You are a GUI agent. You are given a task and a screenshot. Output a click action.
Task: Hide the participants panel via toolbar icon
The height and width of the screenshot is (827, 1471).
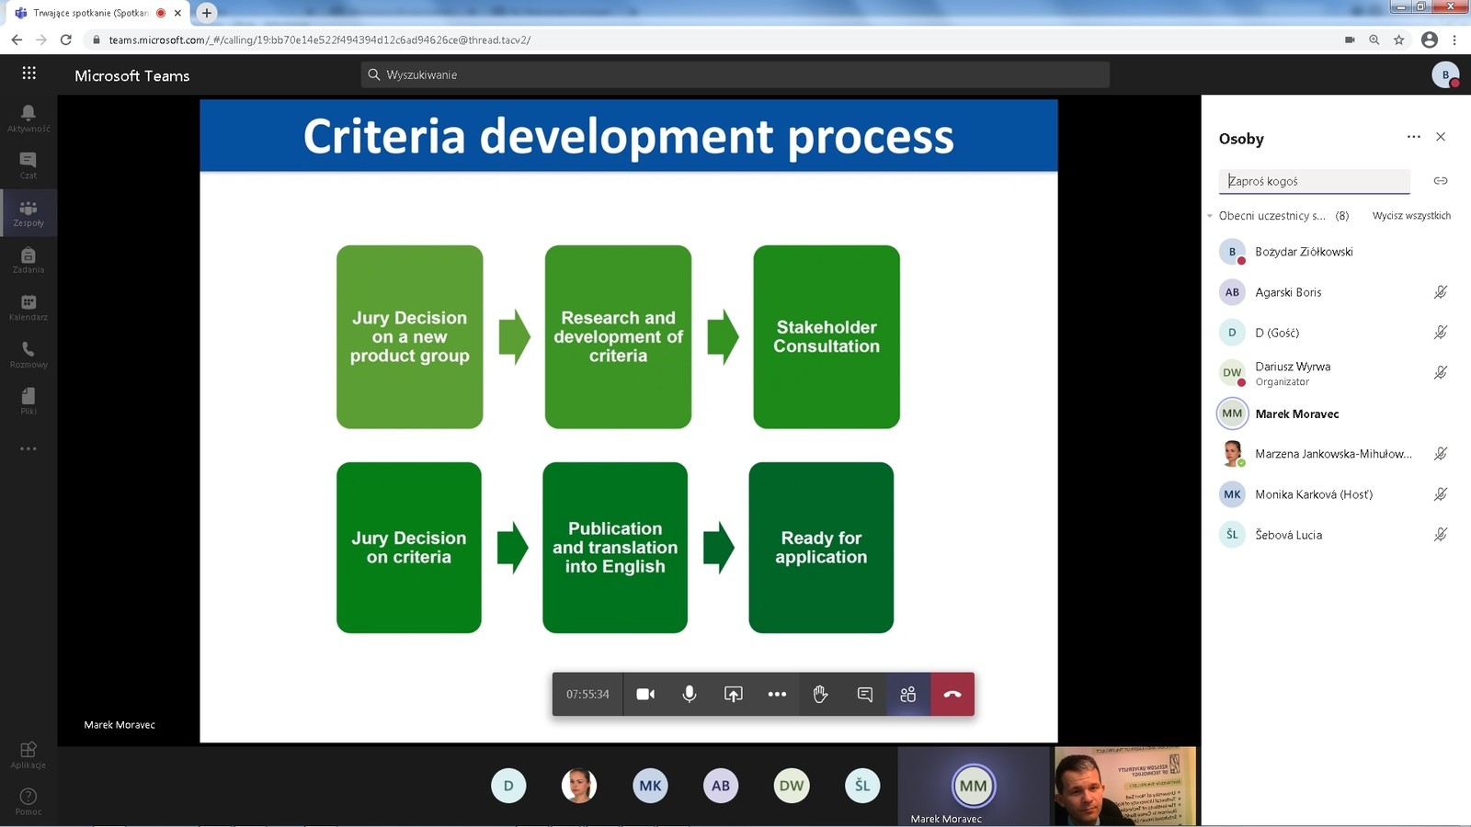(908, 694)
